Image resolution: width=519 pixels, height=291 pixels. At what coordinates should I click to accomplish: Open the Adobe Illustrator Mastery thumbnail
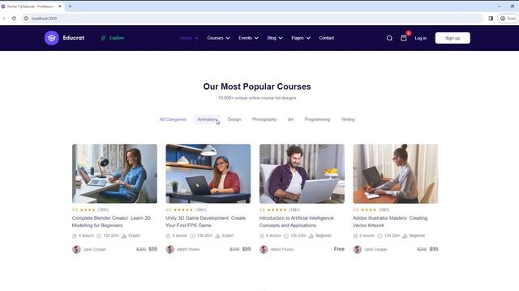396,174
